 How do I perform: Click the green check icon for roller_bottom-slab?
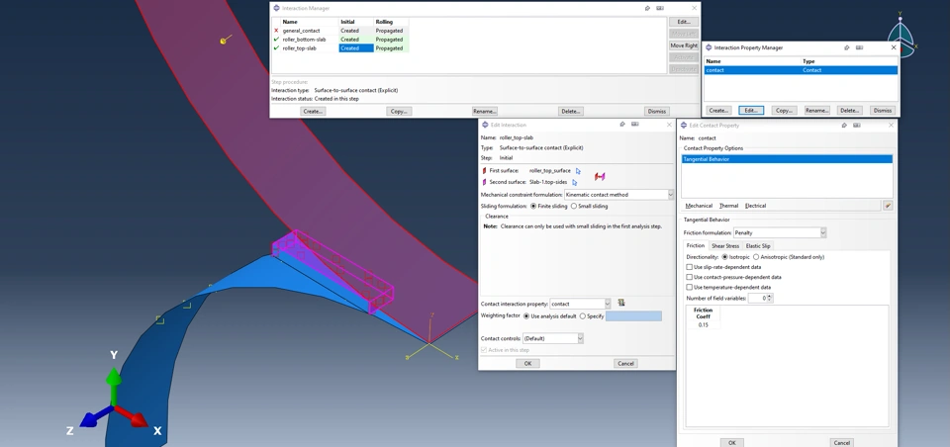[x=276, y=40]
